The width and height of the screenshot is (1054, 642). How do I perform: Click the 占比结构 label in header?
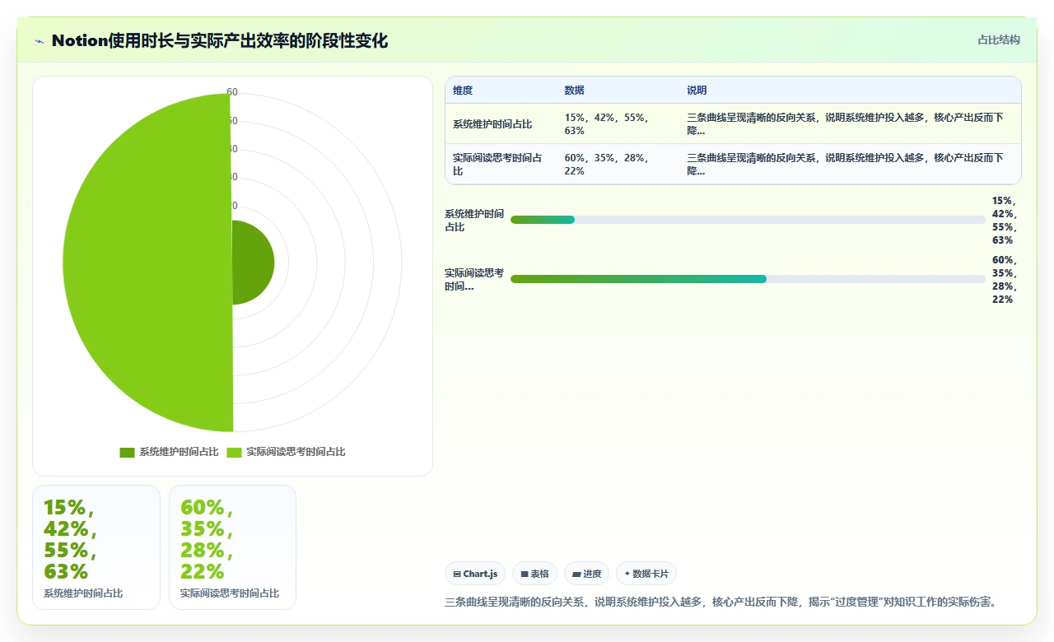999,40
